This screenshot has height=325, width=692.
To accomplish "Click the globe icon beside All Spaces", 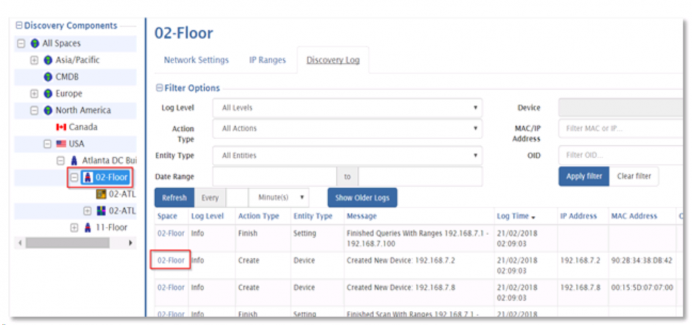I will [x=35, y=44].
